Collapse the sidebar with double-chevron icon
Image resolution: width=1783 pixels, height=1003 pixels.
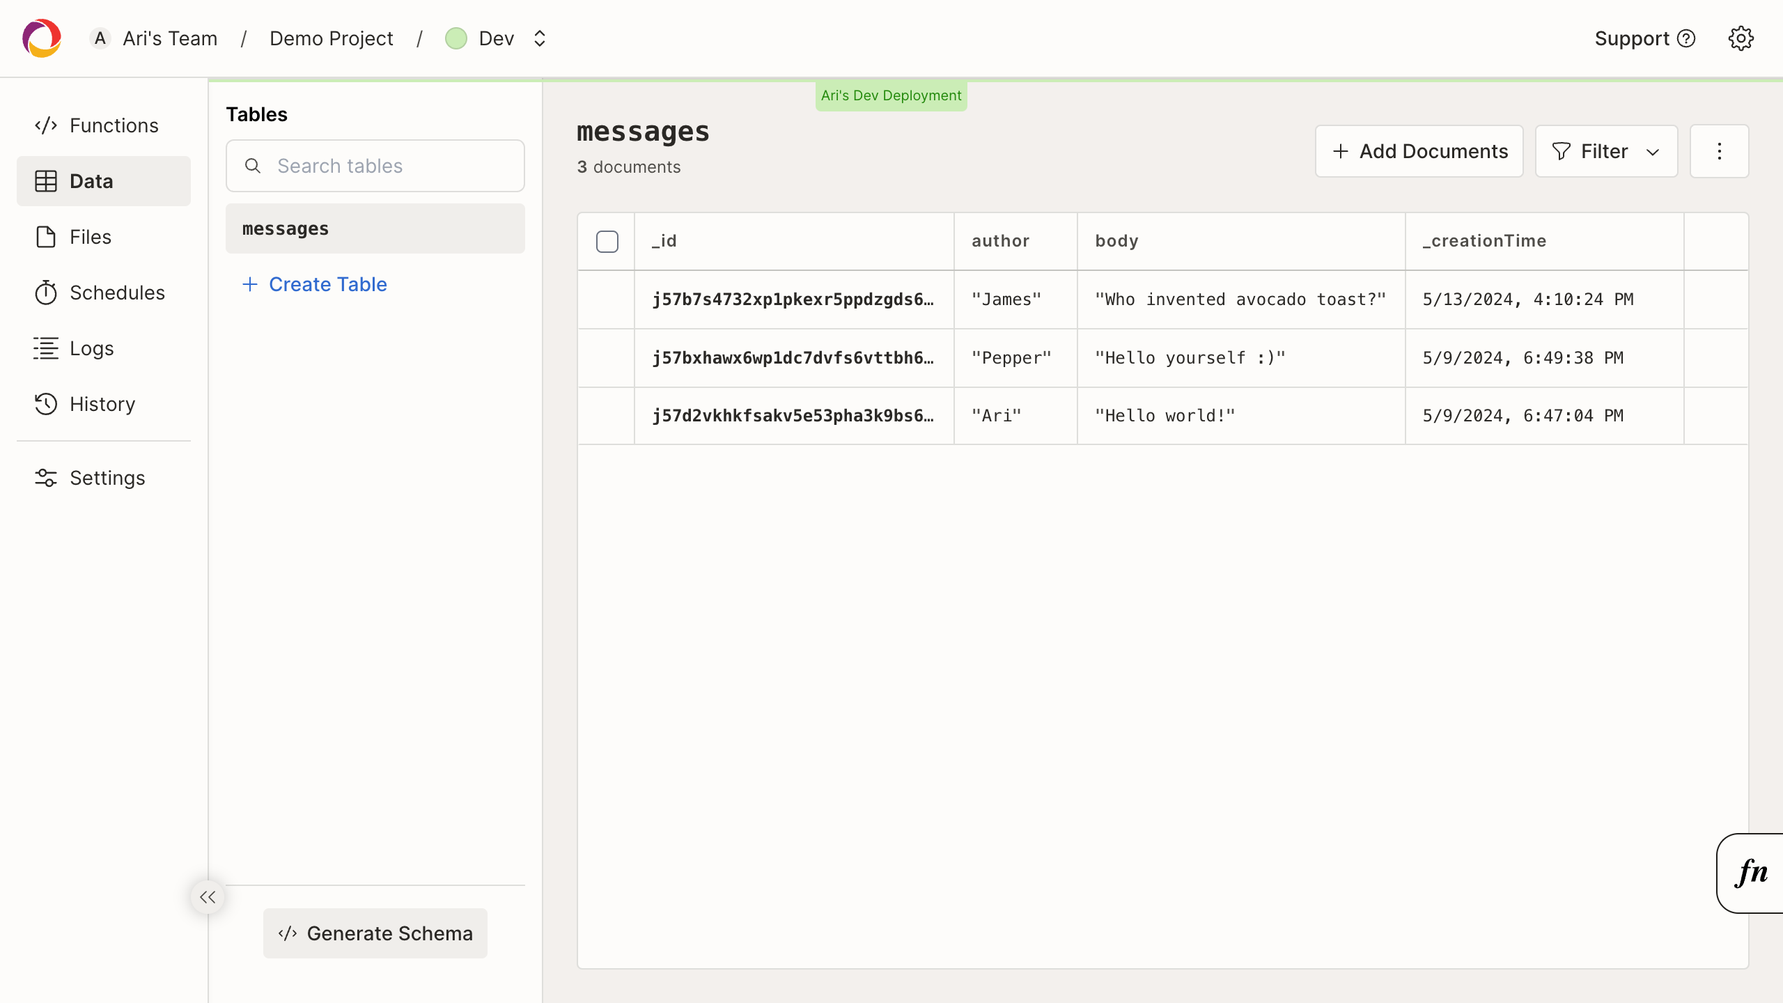[x=208, y=897]
